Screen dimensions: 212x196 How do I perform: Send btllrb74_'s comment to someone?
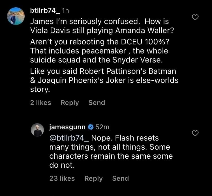97,103
